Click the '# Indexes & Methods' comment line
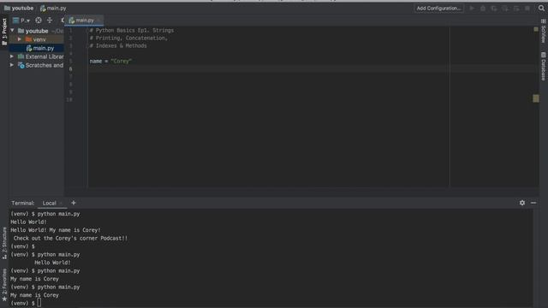The height and width of the screenshot is (308, 548). point(118,45)
